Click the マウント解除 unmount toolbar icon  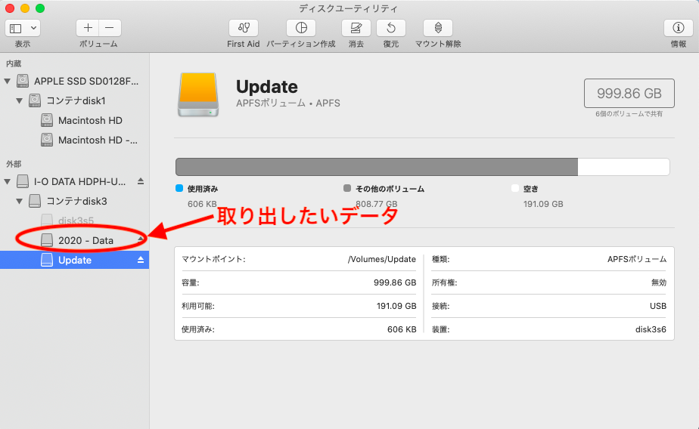click(438, 28)
